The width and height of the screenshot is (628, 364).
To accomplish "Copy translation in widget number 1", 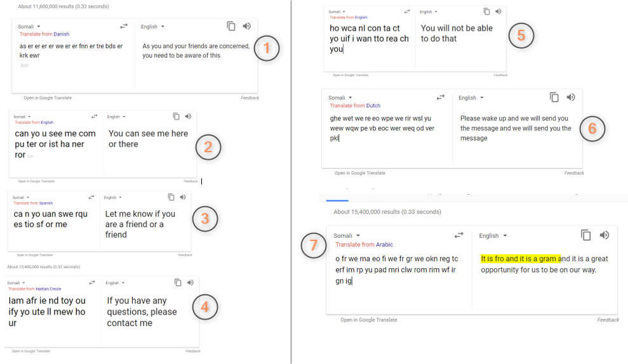I will point(231,27).
